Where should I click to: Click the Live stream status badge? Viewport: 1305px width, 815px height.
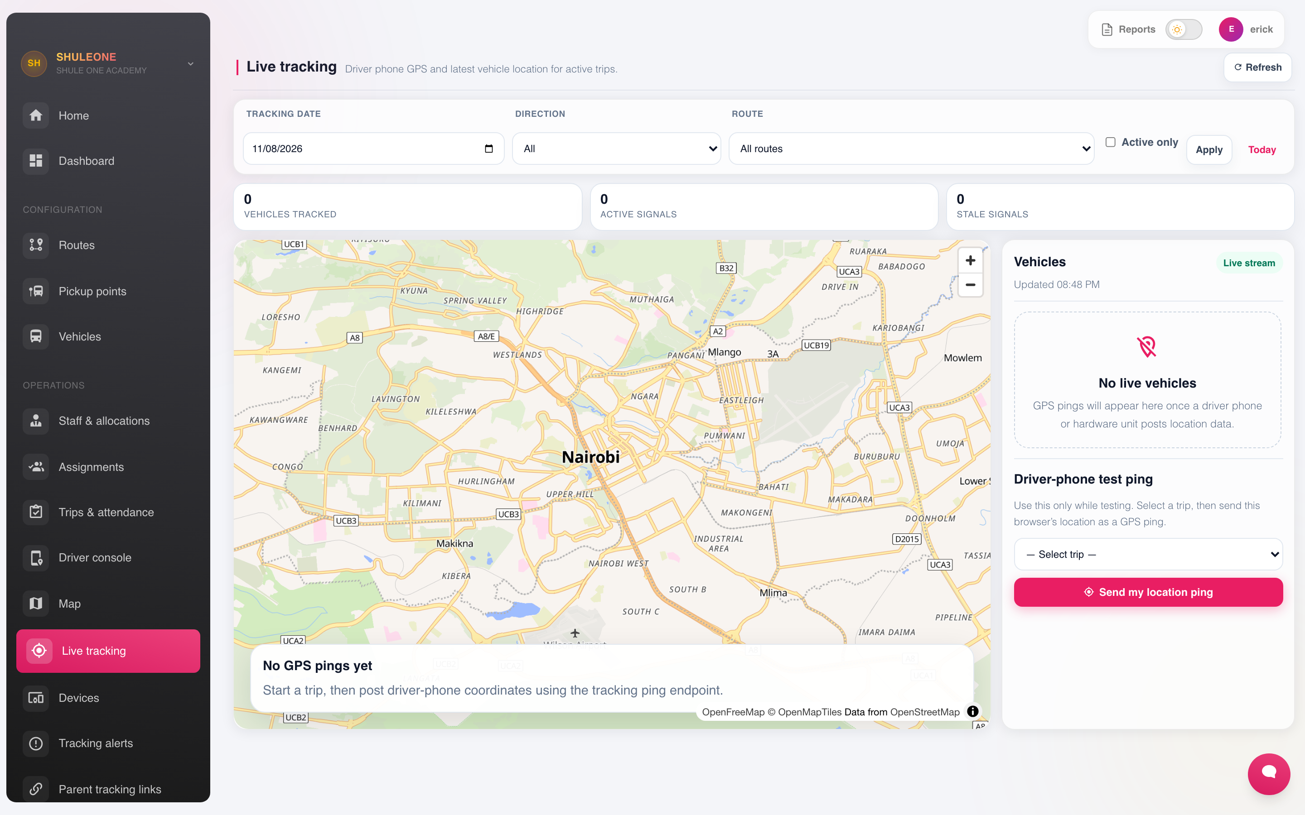(x=1248, y=263)
